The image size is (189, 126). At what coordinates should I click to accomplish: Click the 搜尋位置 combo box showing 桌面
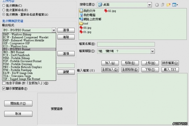pos(124,5)
